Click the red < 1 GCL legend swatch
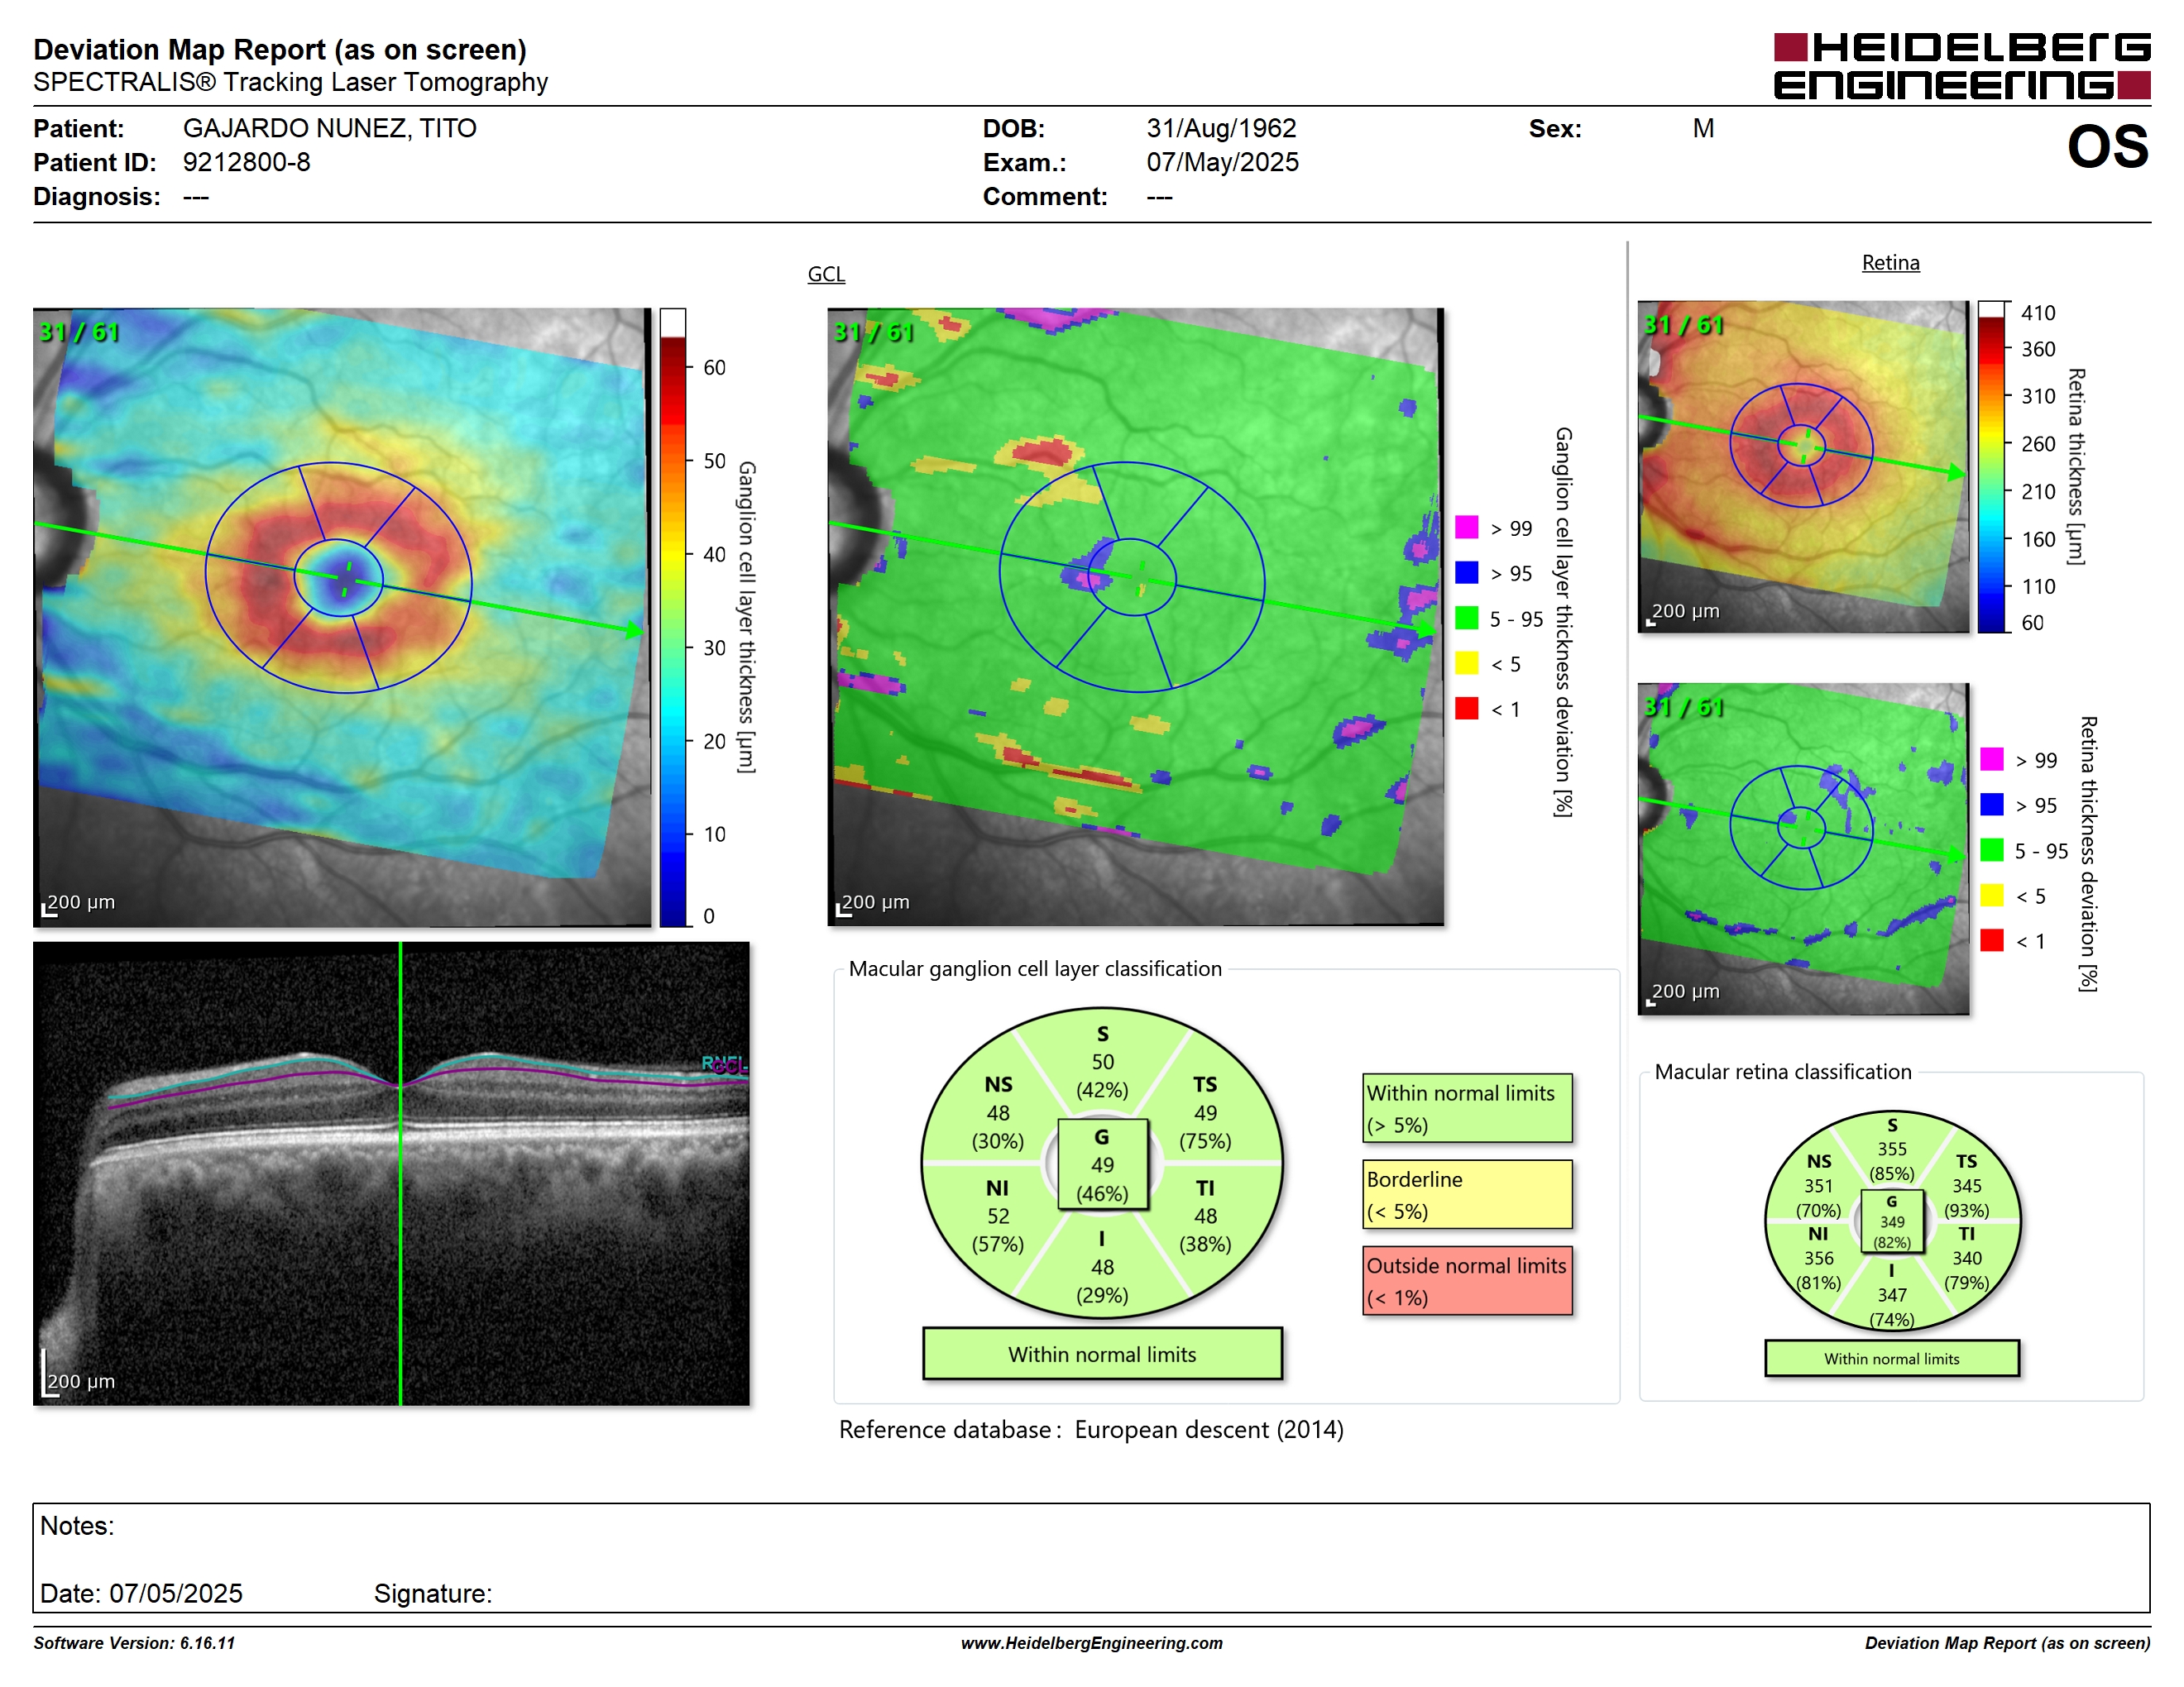Image resolution: width=2184 pixels, height=1687 pixels. (x=1466, y=709)
